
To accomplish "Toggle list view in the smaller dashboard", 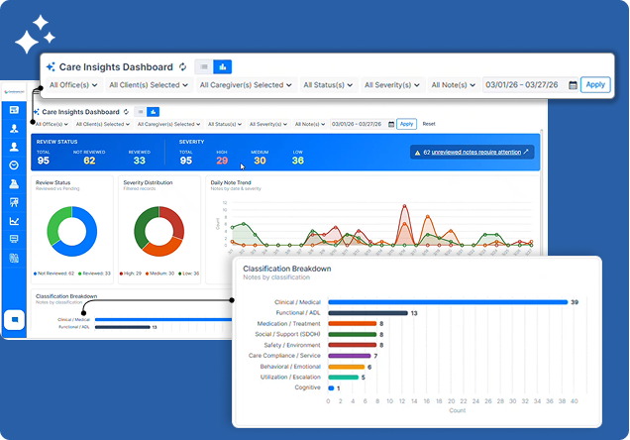I will coord(141,112).
